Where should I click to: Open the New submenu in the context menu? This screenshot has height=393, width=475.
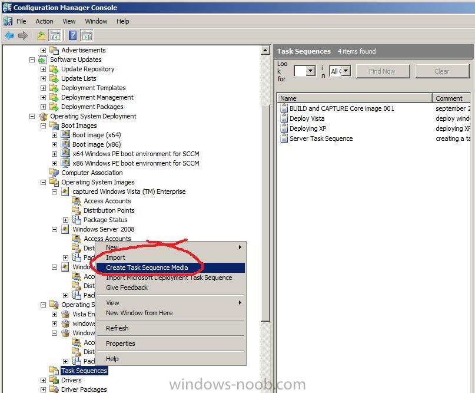pos(171,247)
